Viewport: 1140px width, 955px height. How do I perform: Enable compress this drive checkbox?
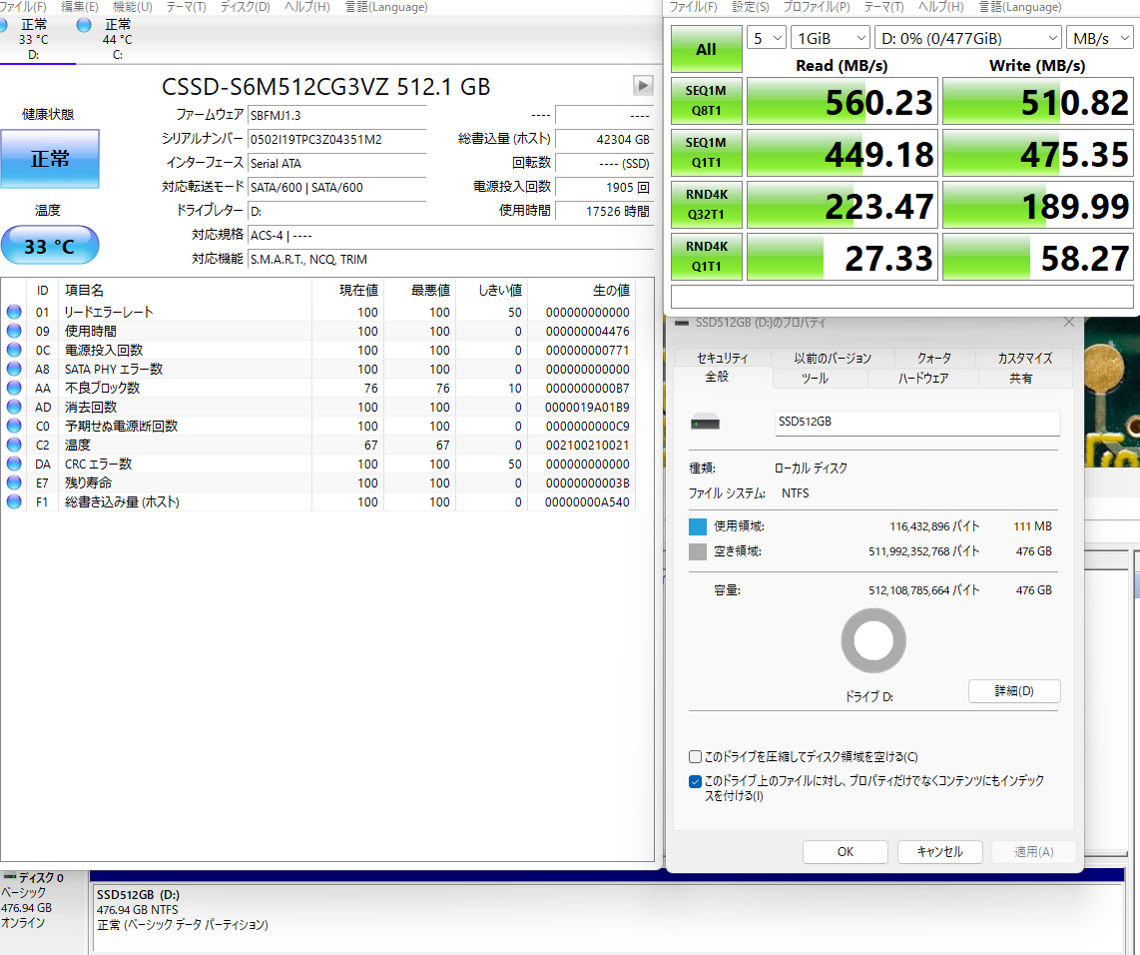695,757
